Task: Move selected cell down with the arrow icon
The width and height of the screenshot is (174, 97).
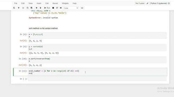Action: [41, 8]
